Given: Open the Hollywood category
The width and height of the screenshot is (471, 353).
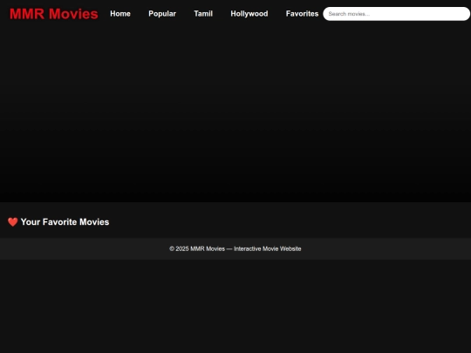Looking at the screenshot, I should click(x=249, y=14).
